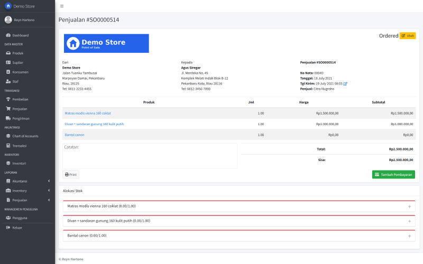Expand Akuntansi report submenu arrow

point(49,181)
